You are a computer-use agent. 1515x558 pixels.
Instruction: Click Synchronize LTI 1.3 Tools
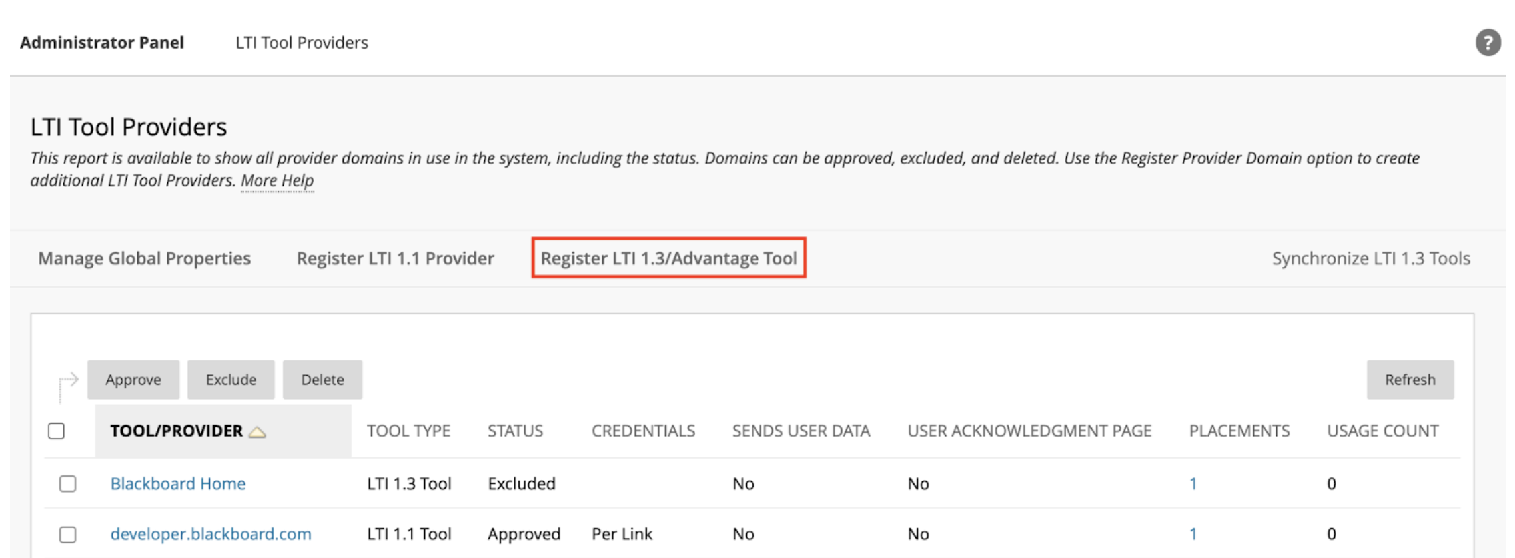point(1371,258)
